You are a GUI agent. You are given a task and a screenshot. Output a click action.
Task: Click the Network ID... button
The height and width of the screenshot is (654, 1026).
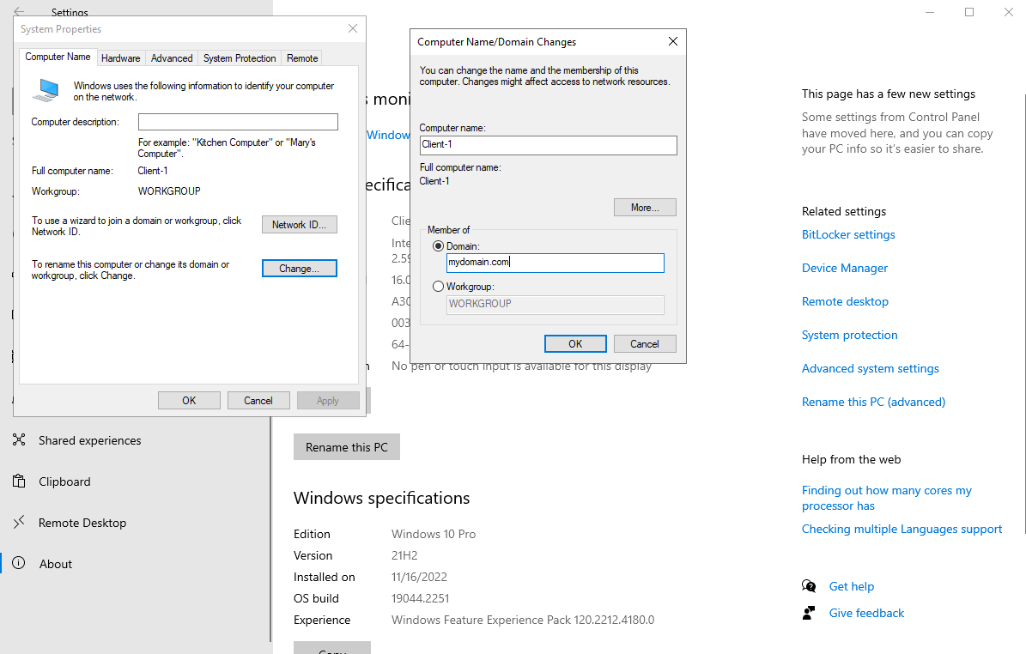pos(299,224)
